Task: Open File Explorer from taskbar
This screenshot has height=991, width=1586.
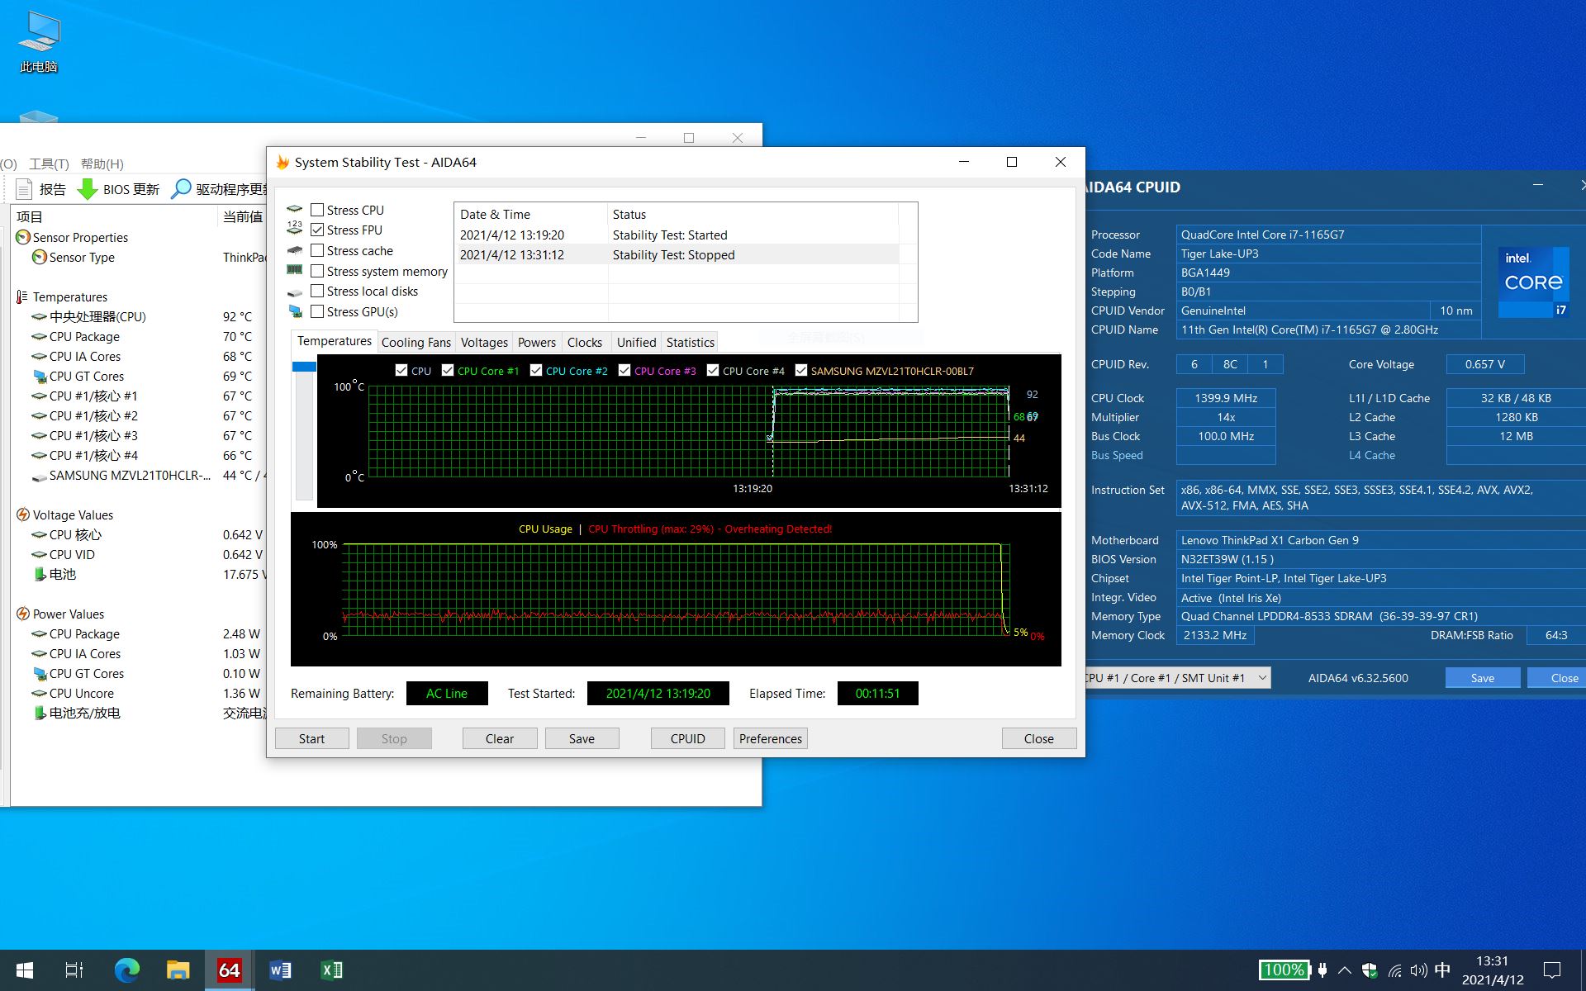Action: tap(178, 970)
